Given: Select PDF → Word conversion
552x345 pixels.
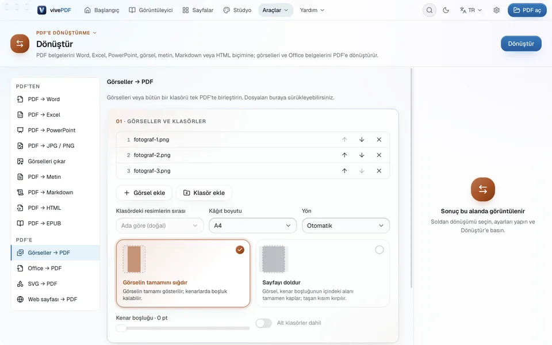Looking at the screenshot, I should pyautogui.click(x=55, y=99).
